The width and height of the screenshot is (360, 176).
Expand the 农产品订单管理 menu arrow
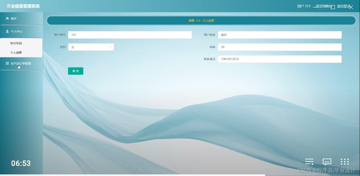point(39,63)
